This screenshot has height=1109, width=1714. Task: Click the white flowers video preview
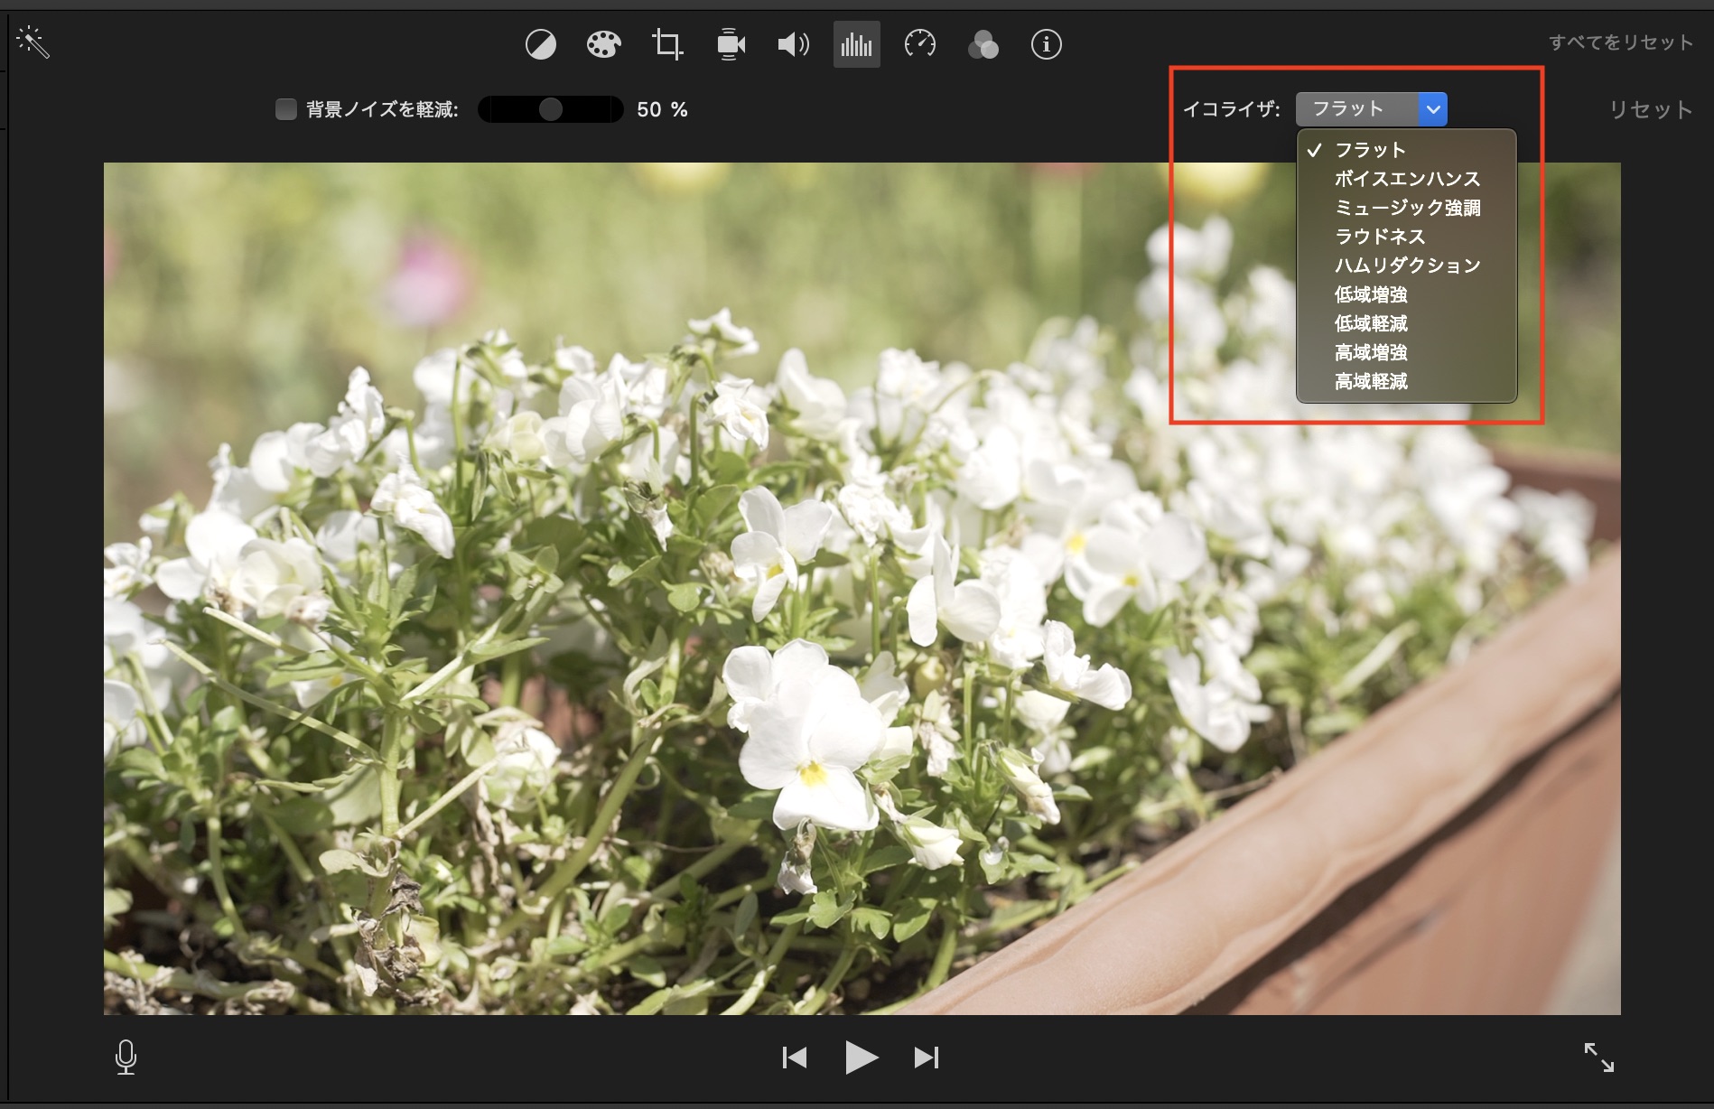pos(862,589)
